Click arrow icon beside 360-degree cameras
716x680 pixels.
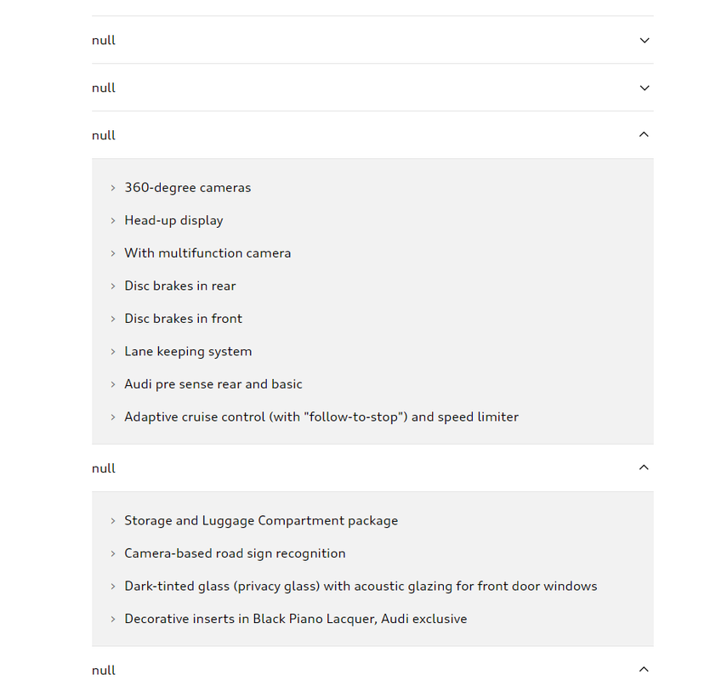click(113, 188)
